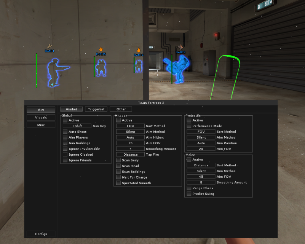
Task: Toggle Wait For Charge checkbox
Action: coord(118,177)
